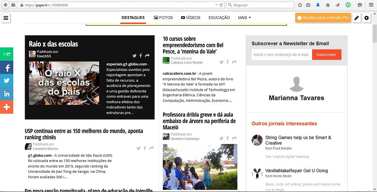Switch to the FOTOS tab
The height and width of the screenshot is (192, 377).
click(163, 18)
